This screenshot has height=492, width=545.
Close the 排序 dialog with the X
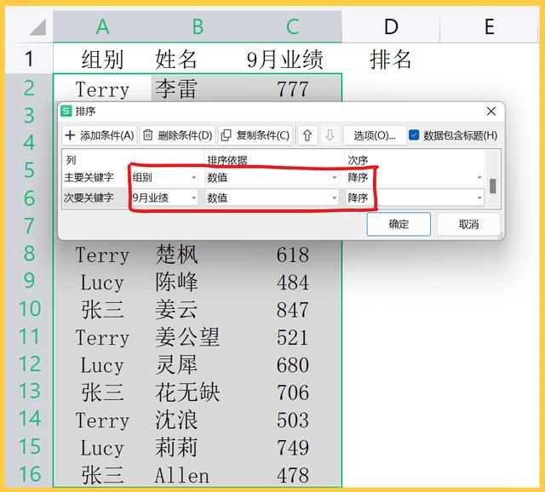490,112
